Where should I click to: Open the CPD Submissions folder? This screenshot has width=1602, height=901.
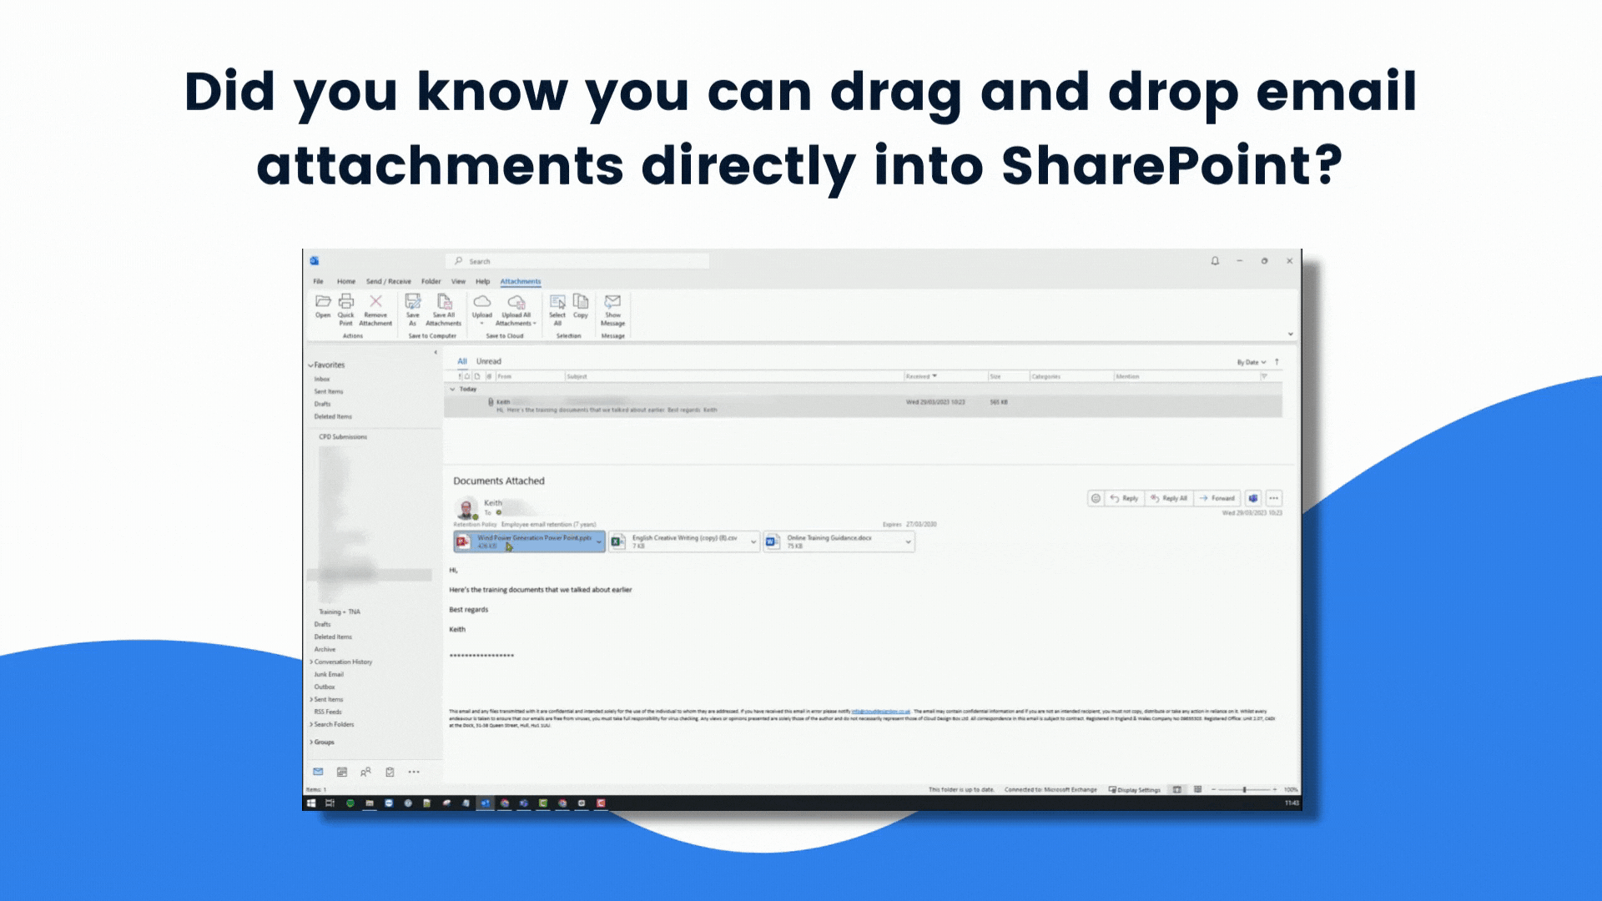[x=343, y=436]
